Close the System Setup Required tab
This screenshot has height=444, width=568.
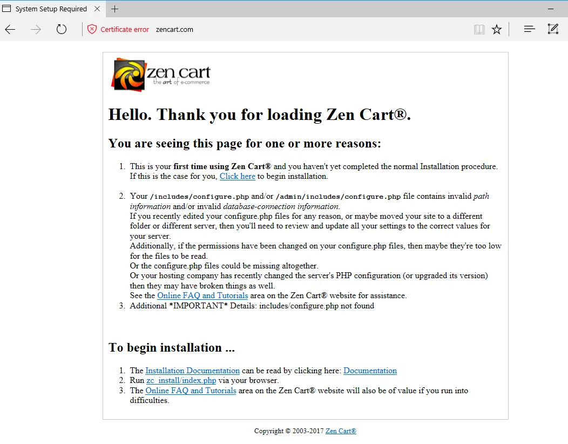pyautogui.click(x=97, y=9)
